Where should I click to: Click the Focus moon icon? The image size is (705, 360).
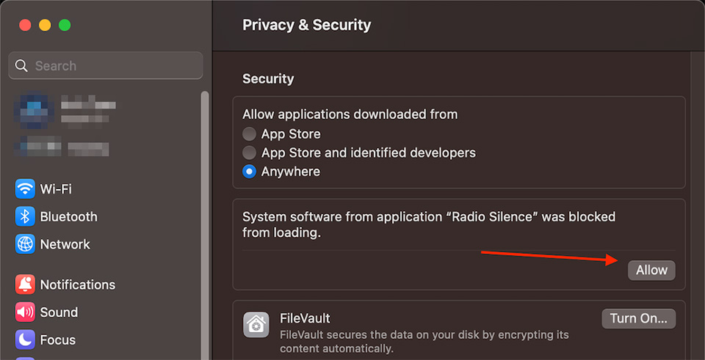tap(26, 340)
